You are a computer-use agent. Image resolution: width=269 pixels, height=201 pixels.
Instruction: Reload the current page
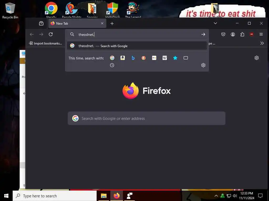(51, 34)
